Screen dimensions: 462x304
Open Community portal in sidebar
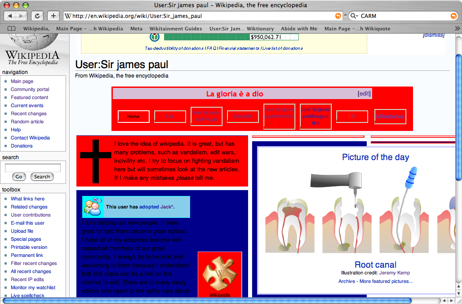[x=30, y=89]
